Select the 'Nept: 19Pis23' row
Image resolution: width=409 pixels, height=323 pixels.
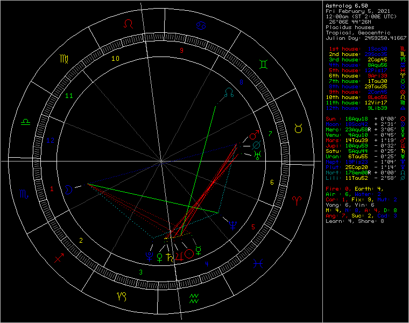pos(366,162)
